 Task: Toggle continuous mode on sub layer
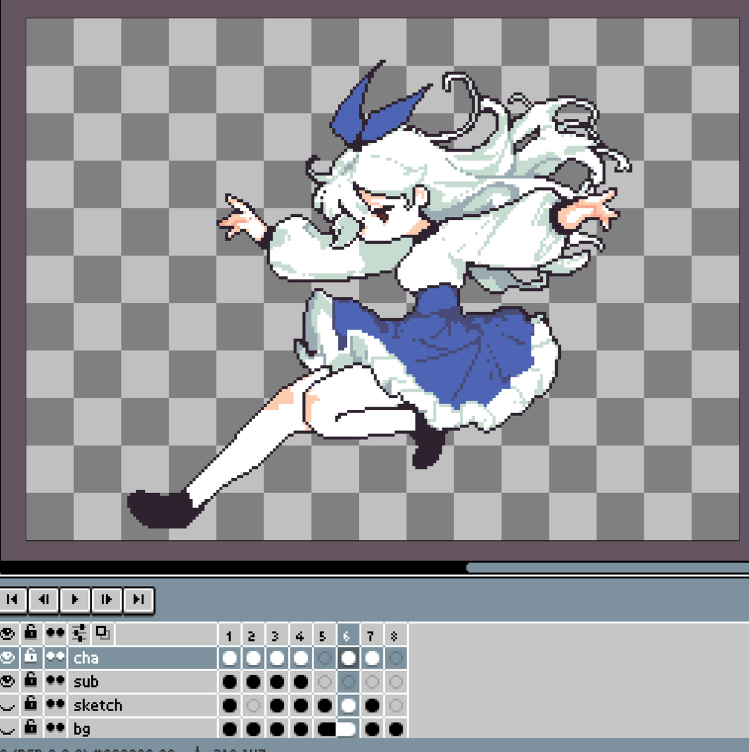pos(55,681)
